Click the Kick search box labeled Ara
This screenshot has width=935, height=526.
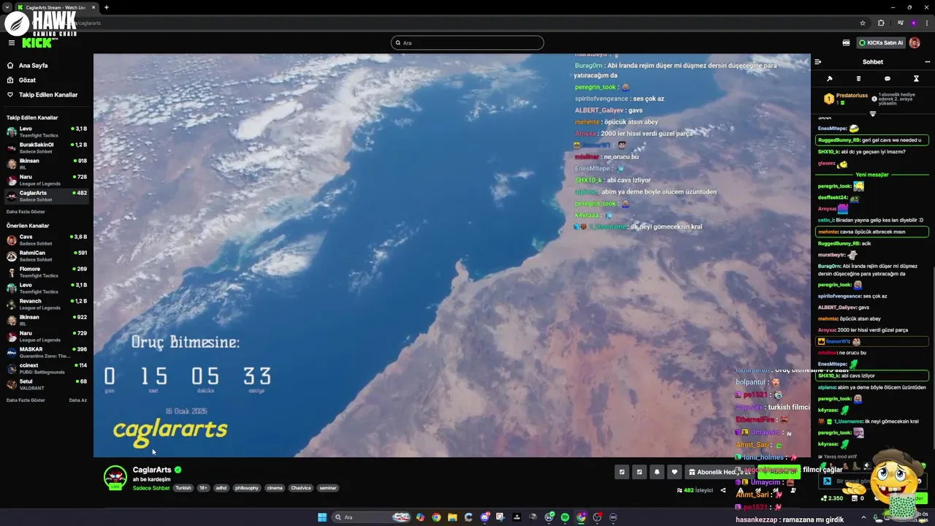click(x=467, y=43)
